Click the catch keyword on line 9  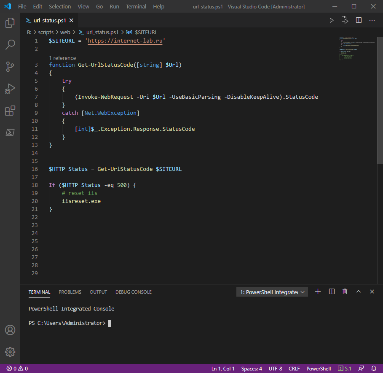click(x=70, y=113)
